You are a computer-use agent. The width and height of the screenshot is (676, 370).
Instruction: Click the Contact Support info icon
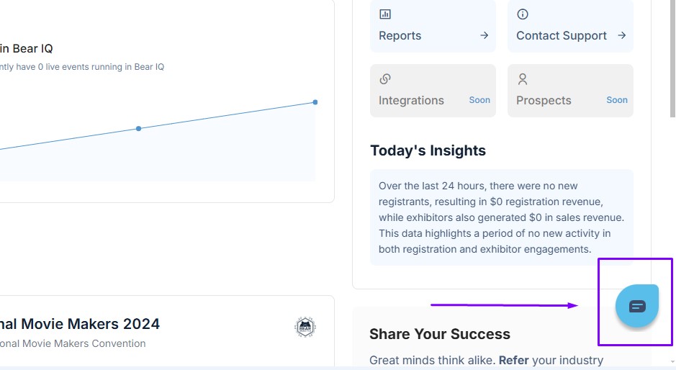523,14
